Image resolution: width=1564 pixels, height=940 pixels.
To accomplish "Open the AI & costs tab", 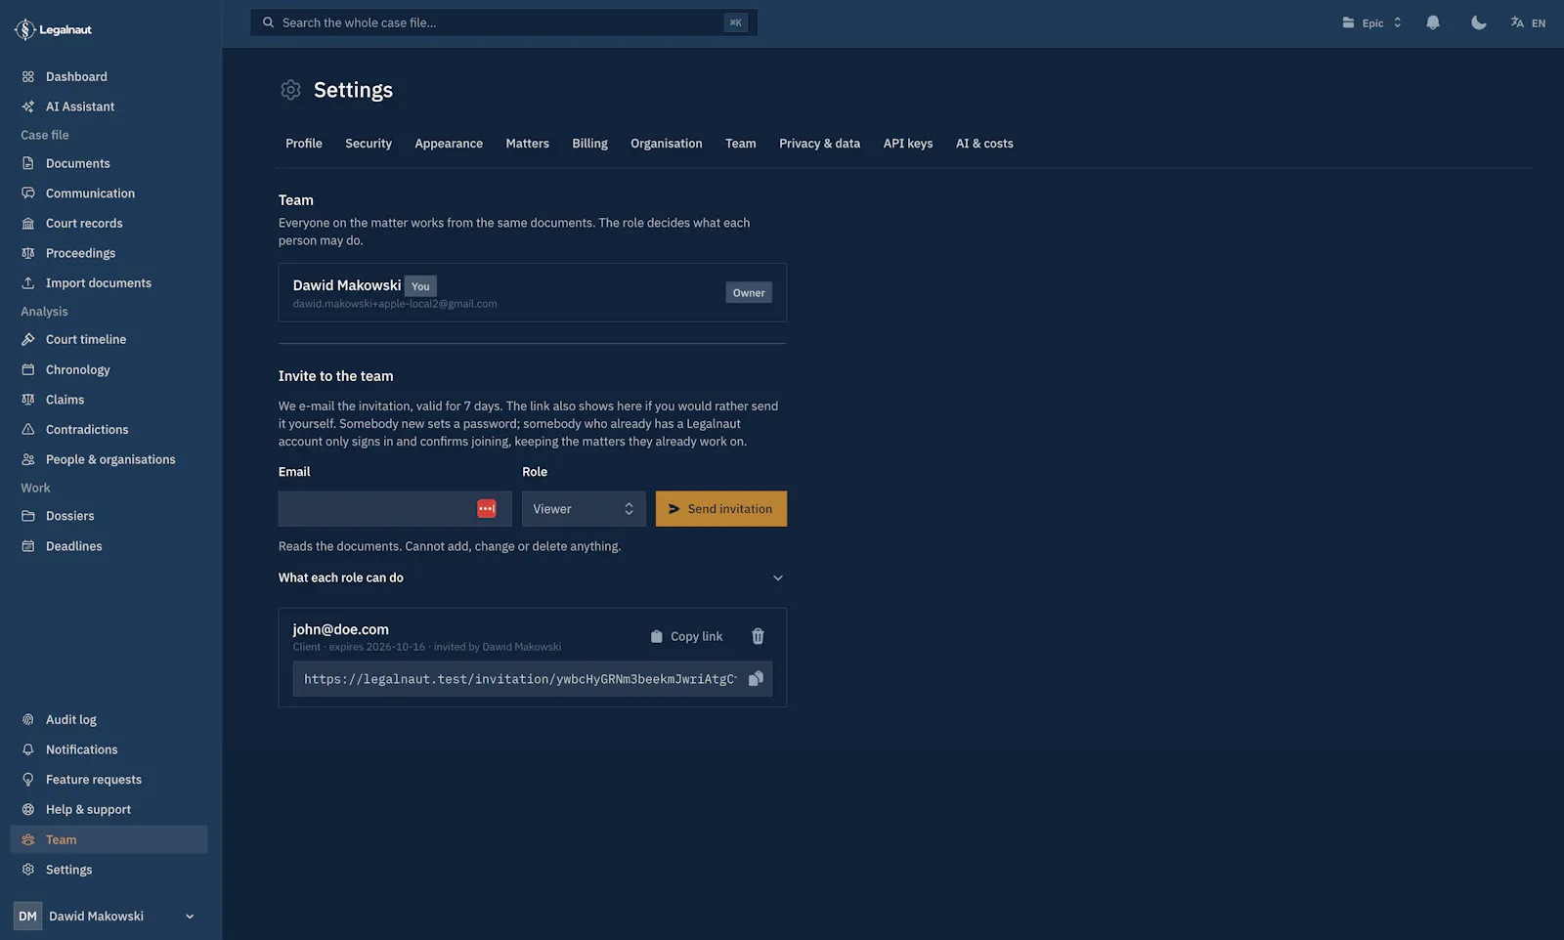I will 984,144.
